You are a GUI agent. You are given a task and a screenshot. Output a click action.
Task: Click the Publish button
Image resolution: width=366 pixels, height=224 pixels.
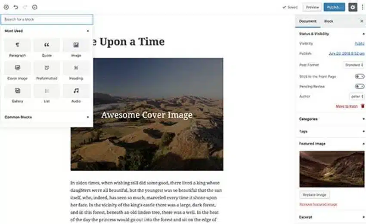pos(334,7)
